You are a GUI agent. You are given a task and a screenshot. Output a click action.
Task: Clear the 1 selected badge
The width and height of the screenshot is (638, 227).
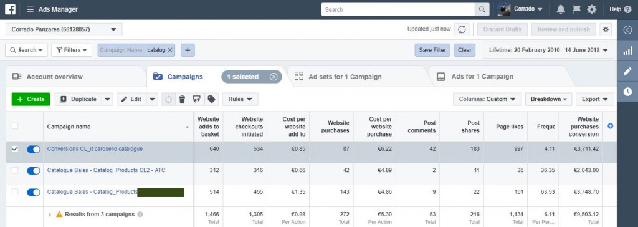[x=274, y=77]
